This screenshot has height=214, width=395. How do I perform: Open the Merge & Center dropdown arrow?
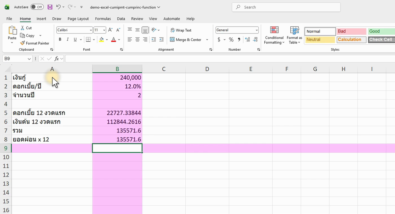pyautogui.click(x=207, y=39)
